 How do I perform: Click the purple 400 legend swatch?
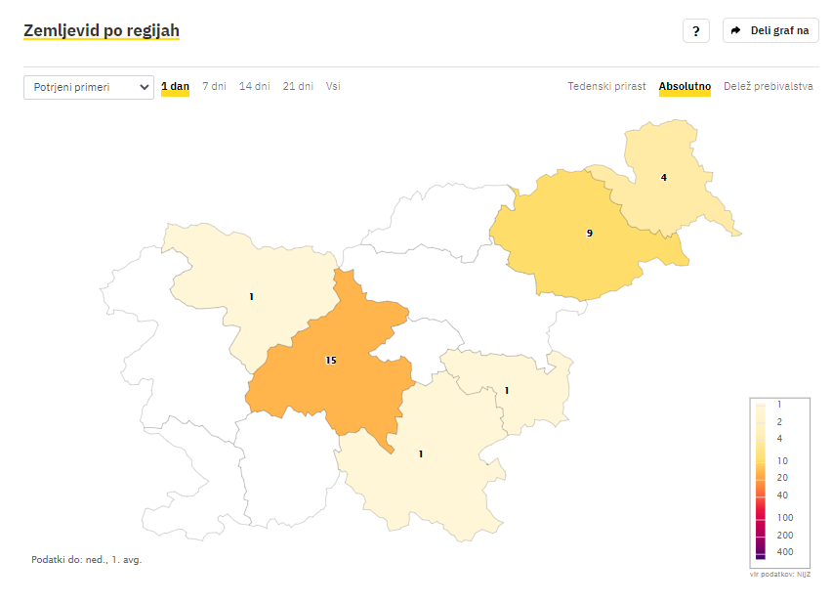[x=761, y=552]
